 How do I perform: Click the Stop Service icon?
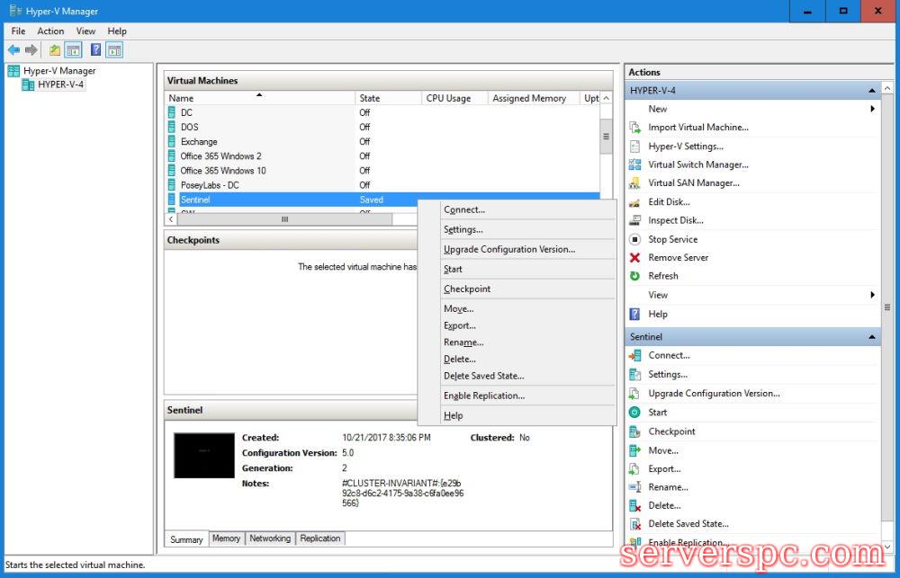pos(634,239)
